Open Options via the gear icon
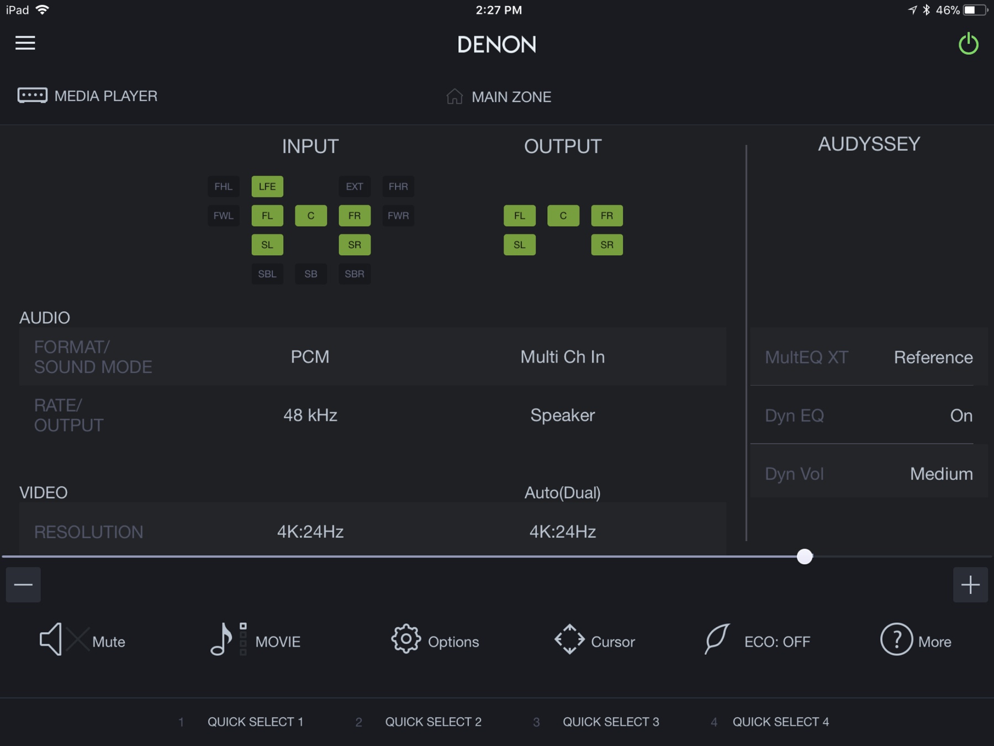The height and width of the screenshot is (746, 994). click(x=406, y=639)
